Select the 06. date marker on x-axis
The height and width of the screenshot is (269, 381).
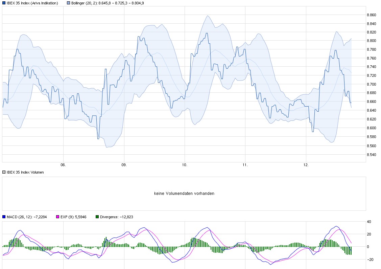pyautogui.click(x=63, y=165)
